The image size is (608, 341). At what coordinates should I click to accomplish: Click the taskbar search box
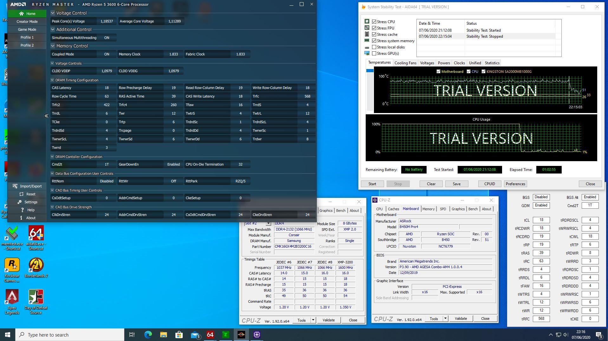point(70,335)
